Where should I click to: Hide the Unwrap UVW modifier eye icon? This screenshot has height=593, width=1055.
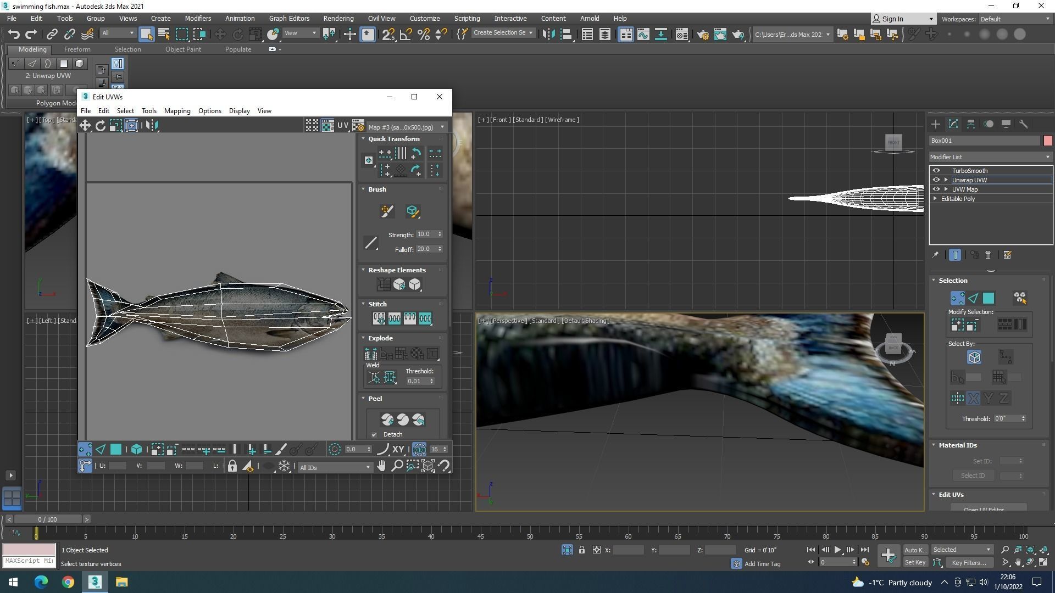click(936, 180)
